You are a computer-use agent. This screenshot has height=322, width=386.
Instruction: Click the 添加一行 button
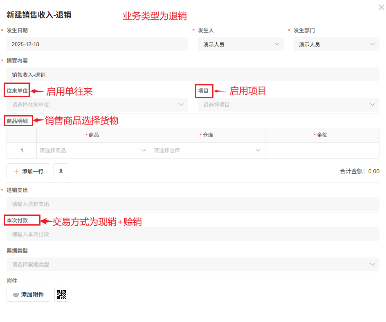click(x=28, y=171)
